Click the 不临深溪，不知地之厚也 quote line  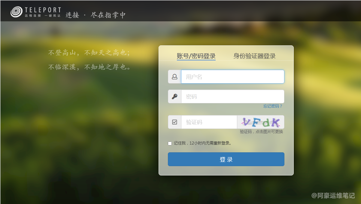click(x=89, y=67)
